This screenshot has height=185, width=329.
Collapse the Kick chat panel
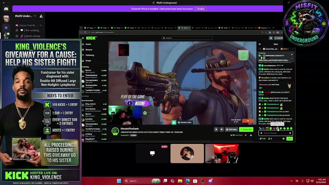pyautogui.click(x=260, y=44)
